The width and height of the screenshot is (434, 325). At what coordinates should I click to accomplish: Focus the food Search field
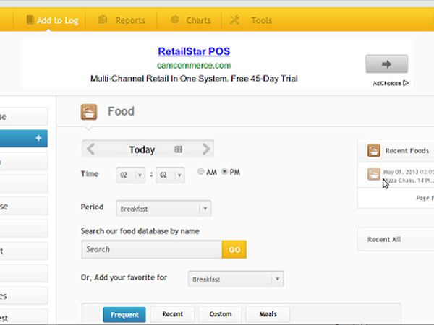pyautogui.click(x=152, y=249)
